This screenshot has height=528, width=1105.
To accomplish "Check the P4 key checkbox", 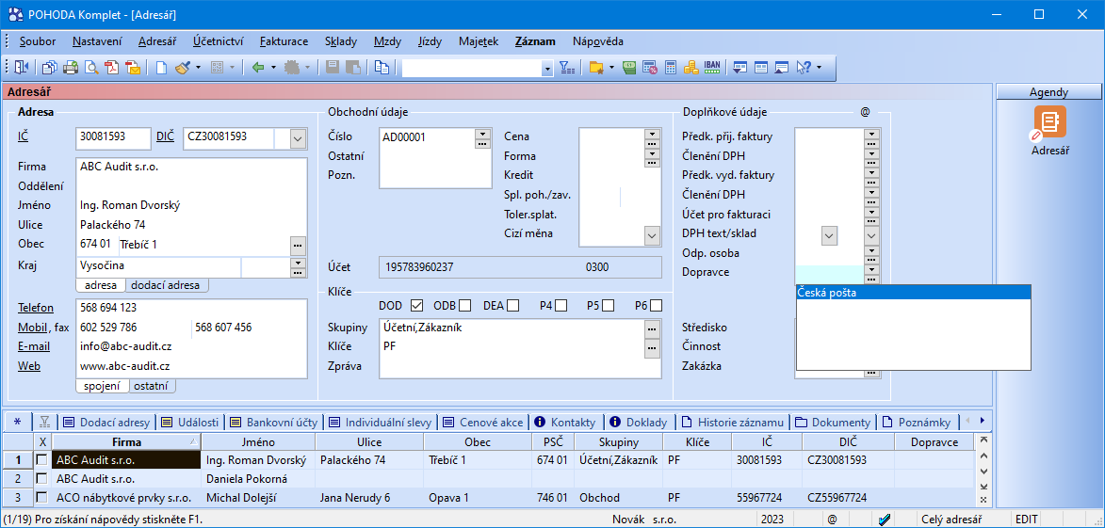I will 561,306.
